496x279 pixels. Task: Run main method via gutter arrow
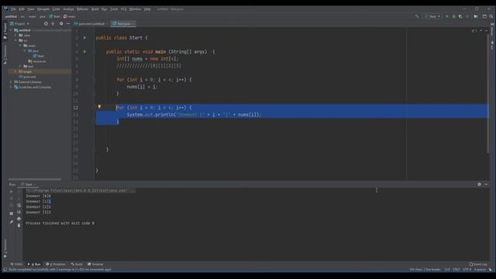point(84,52)
